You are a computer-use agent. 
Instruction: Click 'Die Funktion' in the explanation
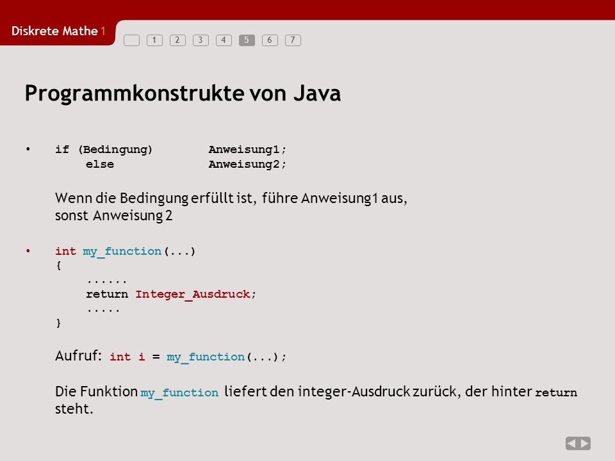97,392
